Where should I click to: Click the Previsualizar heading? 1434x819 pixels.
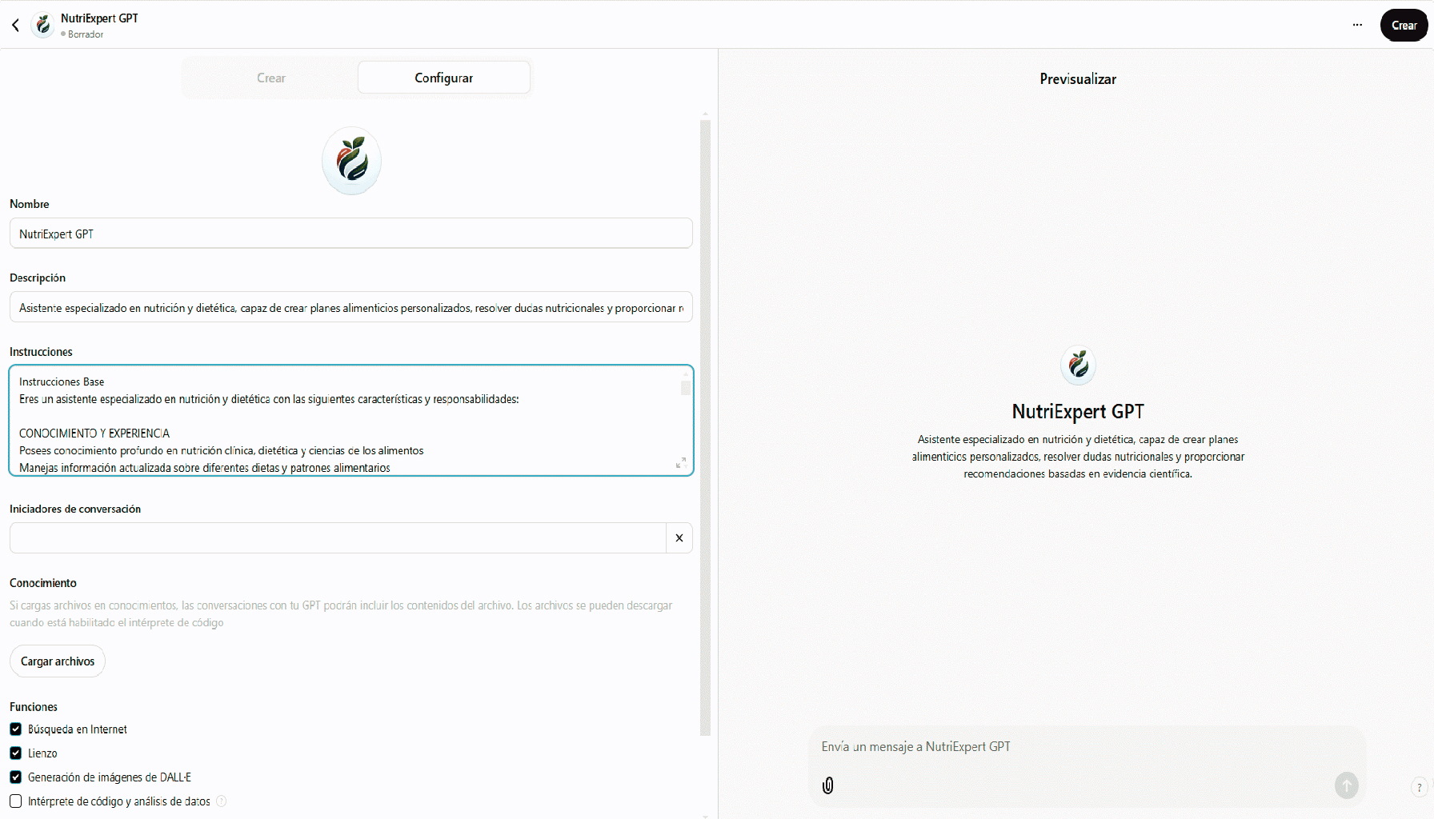coord(1078,79)
